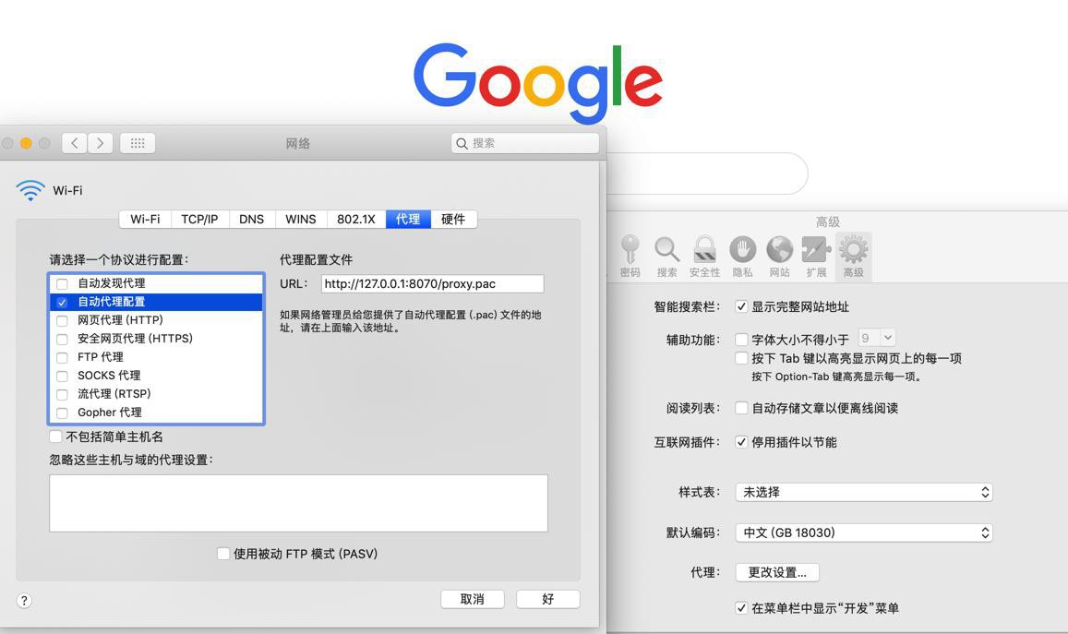Image resolution: width=1068 pixels, height=634 pixels.
Task: Enable 流代理 (RTSP) checkbox
Action: pyautogui.click(x=62, y=394)
